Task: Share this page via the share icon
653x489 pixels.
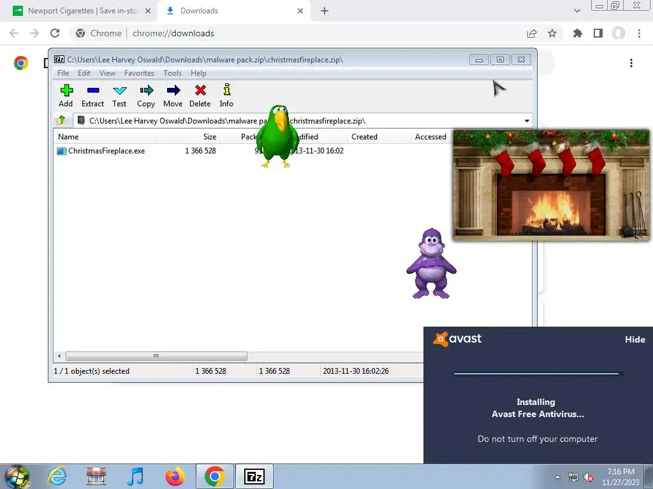Action: pos(532,33)
